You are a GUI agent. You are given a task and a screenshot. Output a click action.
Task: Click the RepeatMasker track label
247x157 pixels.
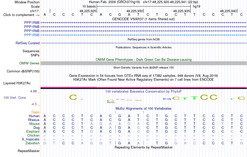(29, 151)
